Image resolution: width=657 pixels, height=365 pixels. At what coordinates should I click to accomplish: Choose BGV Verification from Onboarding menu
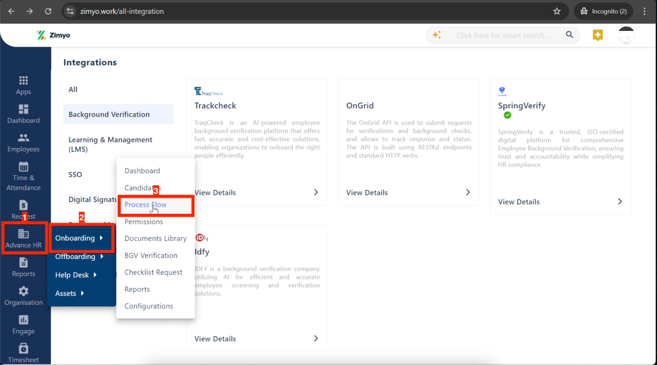(x=151, y=256)
